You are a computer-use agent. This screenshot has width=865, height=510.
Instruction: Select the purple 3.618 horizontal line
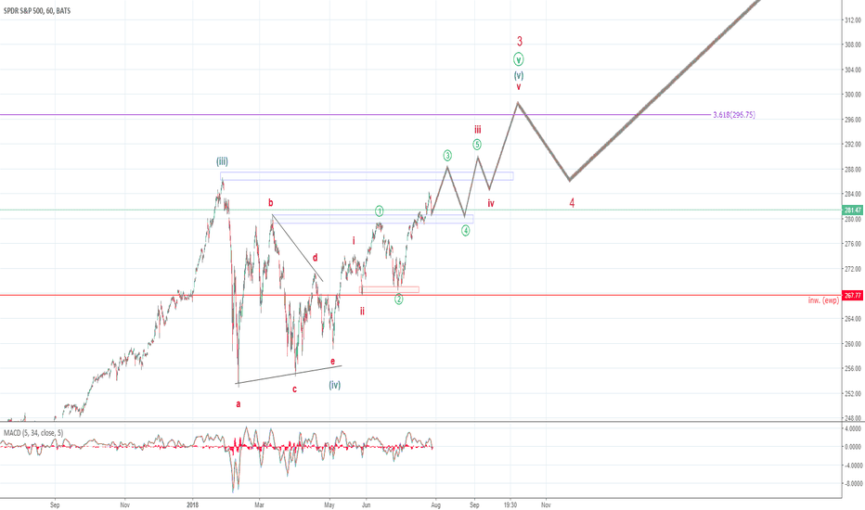click(355, 115)
